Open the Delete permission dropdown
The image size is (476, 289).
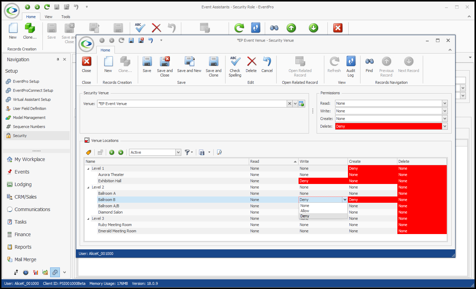tap(445, 126)
